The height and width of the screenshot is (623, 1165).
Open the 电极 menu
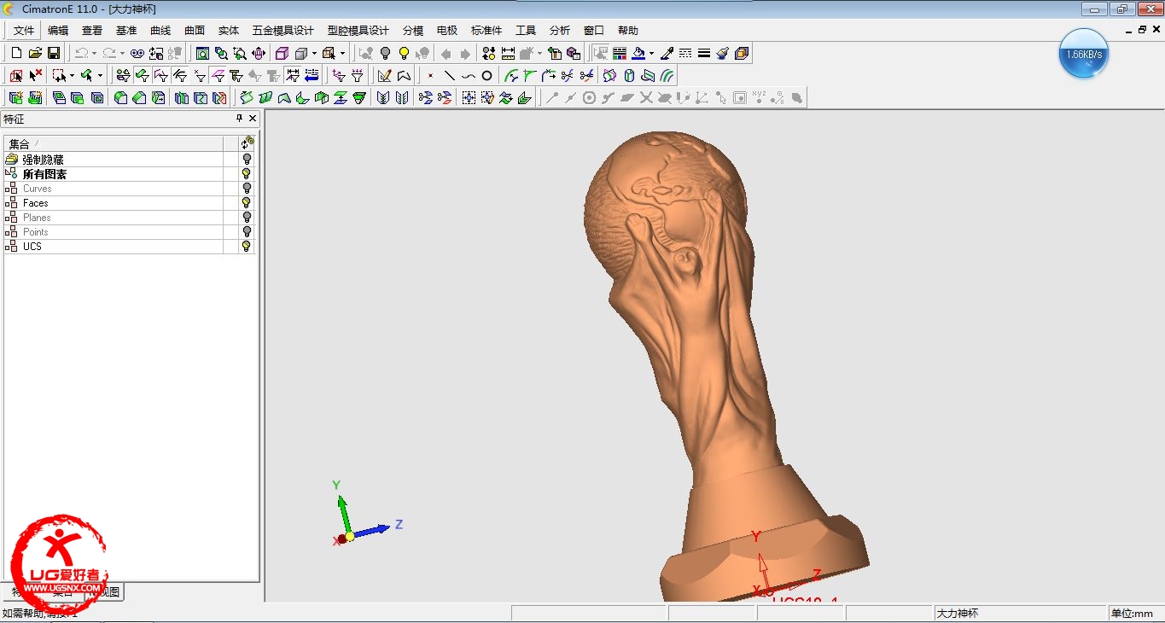447,31
